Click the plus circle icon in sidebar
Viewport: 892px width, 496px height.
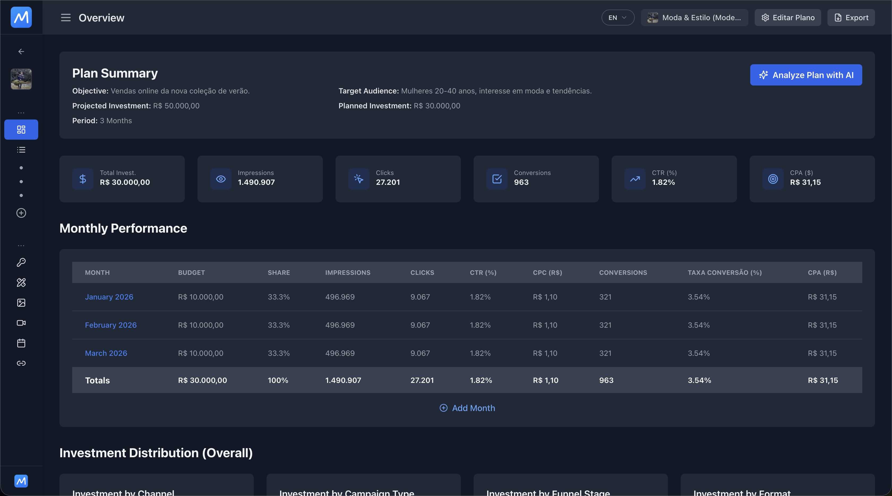pos(21,213)
